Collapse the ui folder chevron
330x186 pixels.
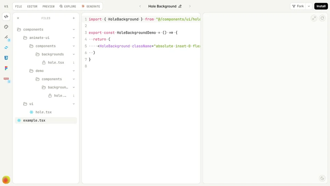tap(74, 104)
